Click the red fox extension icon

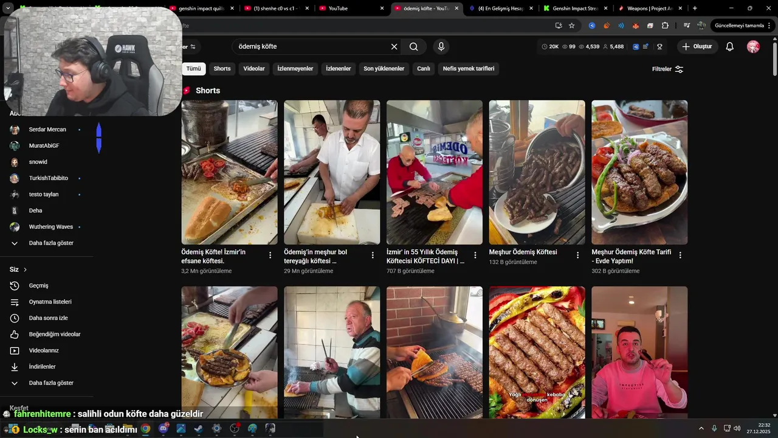pyautogui.click(x=636, y=26)
